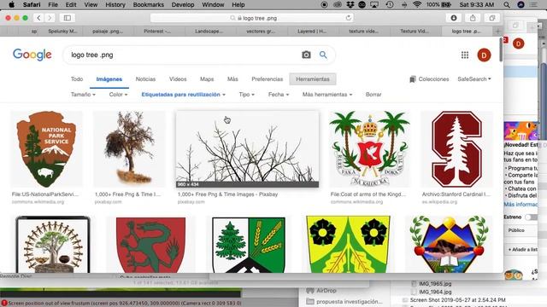Open the Google apps grid icon
547x307 pixels.
[x=465, y=55]
